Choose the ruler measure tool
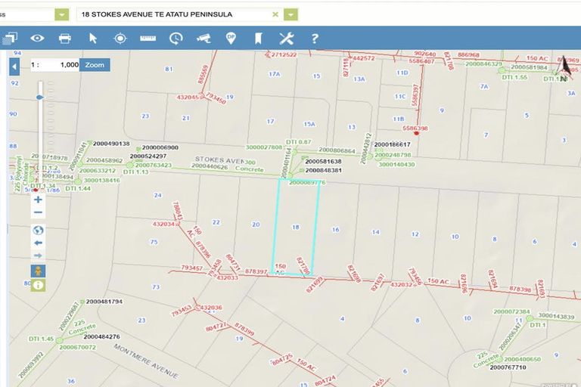The height and width of the screenshot is (387, 581). click(x=148, y=38)
